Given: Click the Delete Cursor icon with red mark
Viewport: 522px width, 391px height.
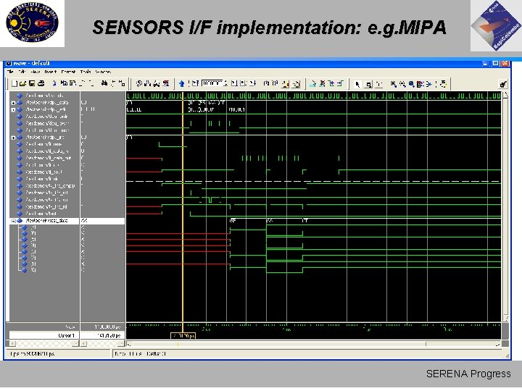Looking at the screenshot, I should point(322,84).
